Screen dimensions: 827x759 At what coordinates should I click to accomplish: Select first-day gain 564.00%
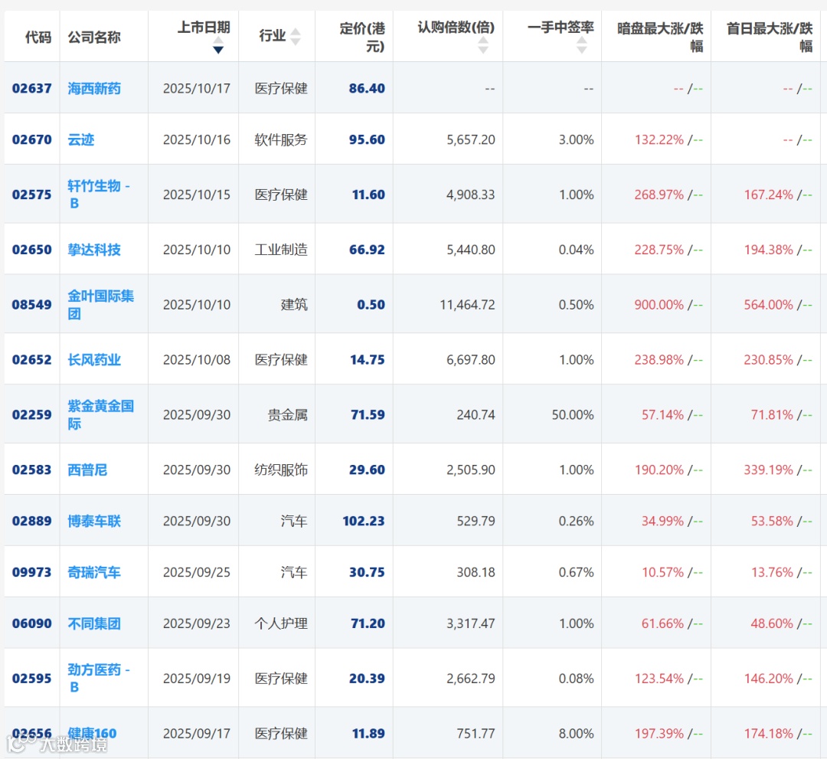pos(769,304)
